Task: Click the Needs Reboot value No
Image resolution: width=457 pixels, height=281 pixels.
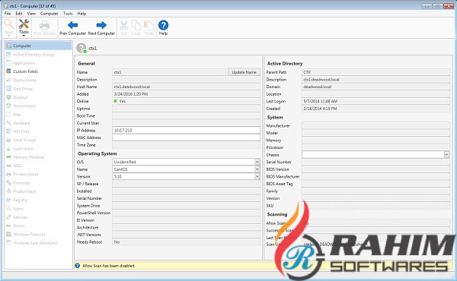Action: pyautogui.click(x=117, y=242)
